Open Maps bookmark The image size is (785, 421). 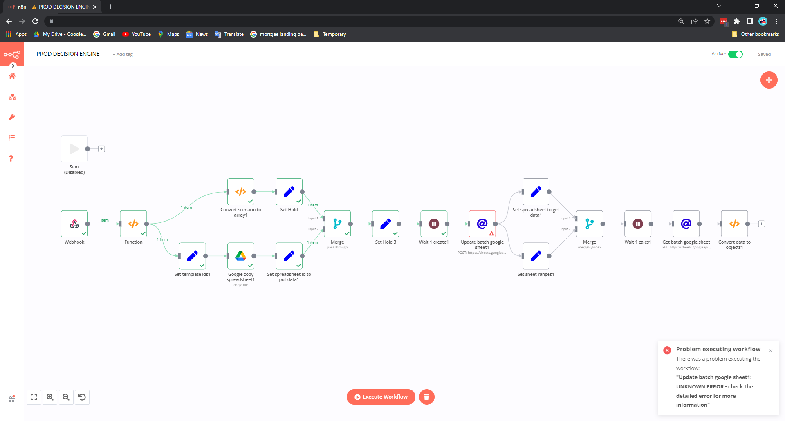click(x=168, y=34)
